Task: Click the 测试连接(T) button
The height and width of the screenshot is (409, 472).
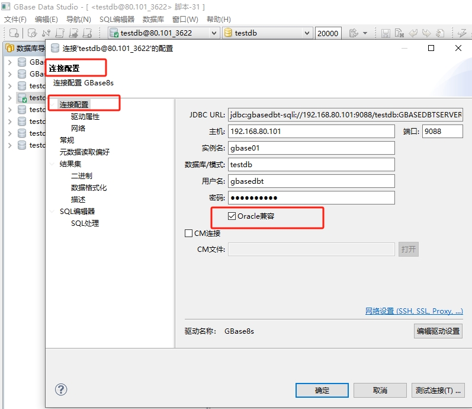Action: 438,390
